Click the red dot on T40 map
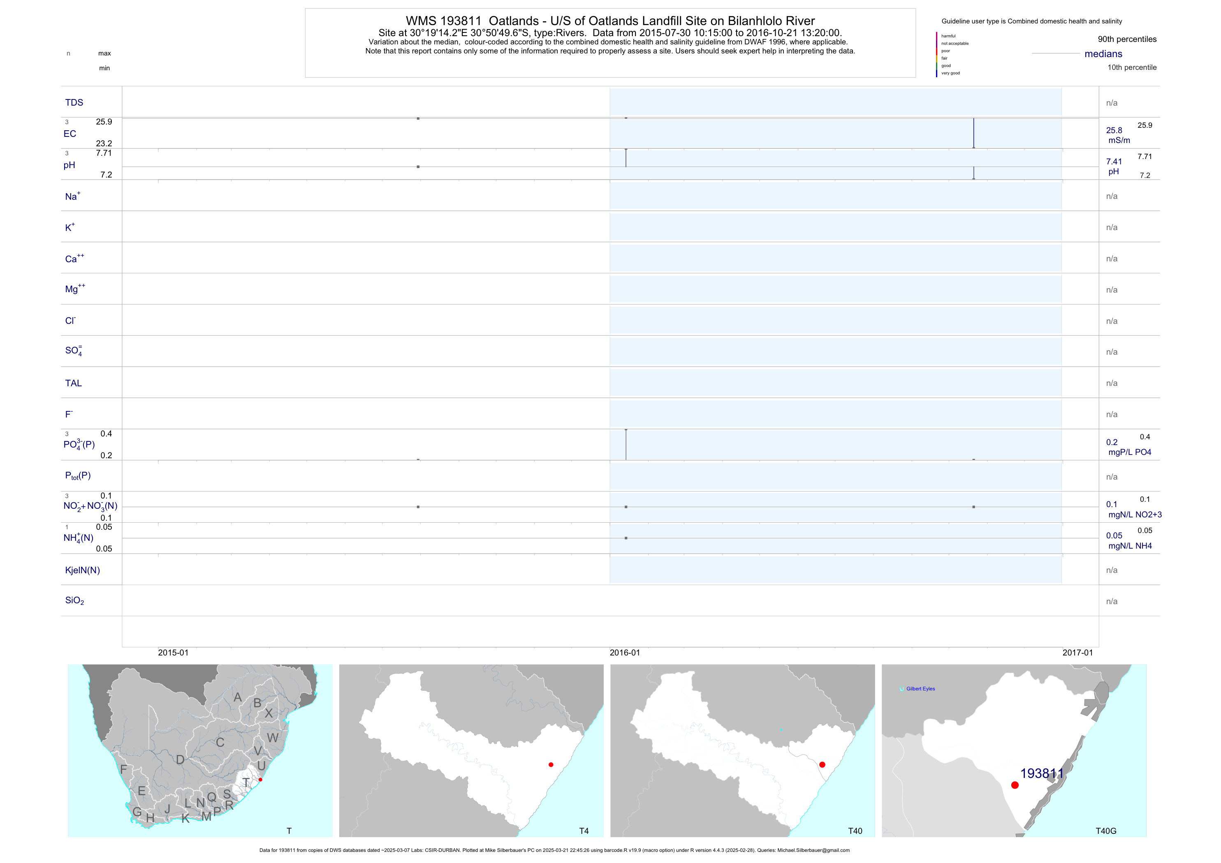 pyautogui.click(x=822, y=765)
